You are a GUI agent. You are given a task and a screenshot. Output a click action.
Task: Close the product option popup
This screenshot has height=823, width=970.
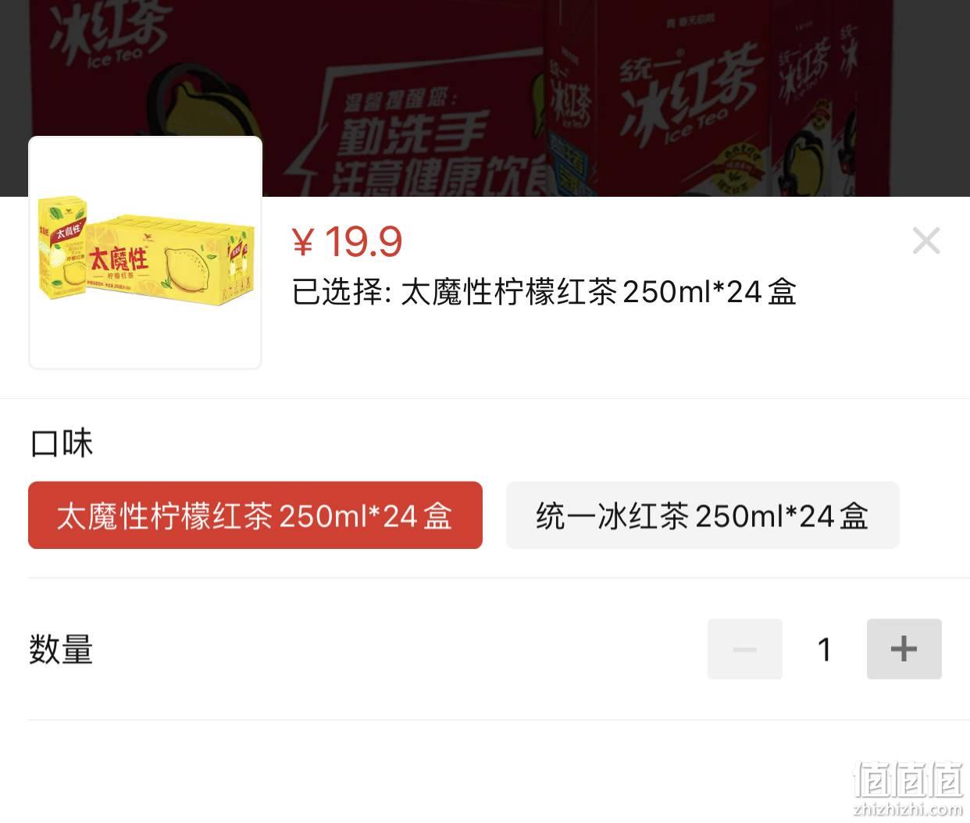pyautogui.click(x=926, y=240)
